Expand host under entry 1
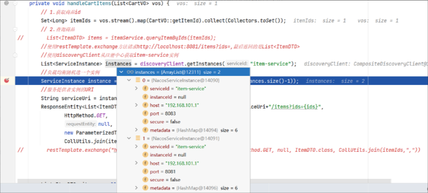Image resolution: width=428 pixels, height=193 pixels. [136, 163]
